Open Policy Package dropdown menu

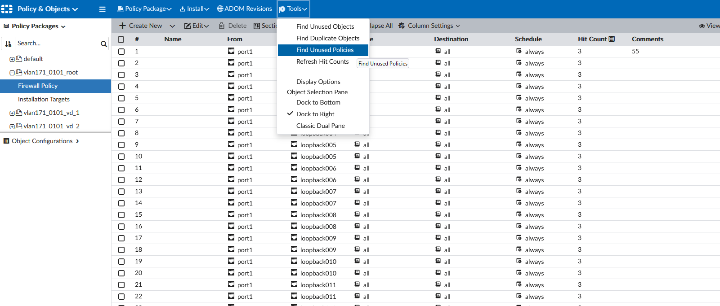144,9
